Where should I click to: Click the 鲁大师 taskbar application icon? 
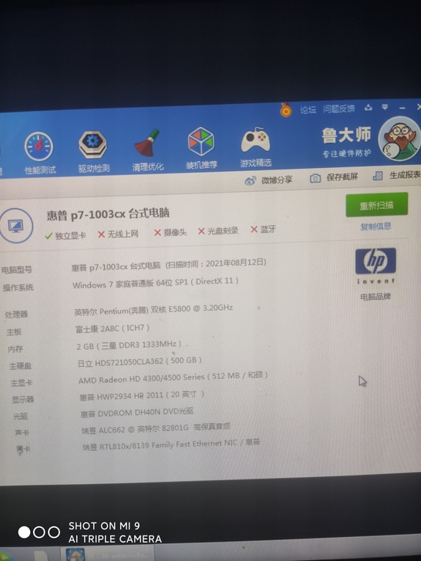[x=76, y=554]
